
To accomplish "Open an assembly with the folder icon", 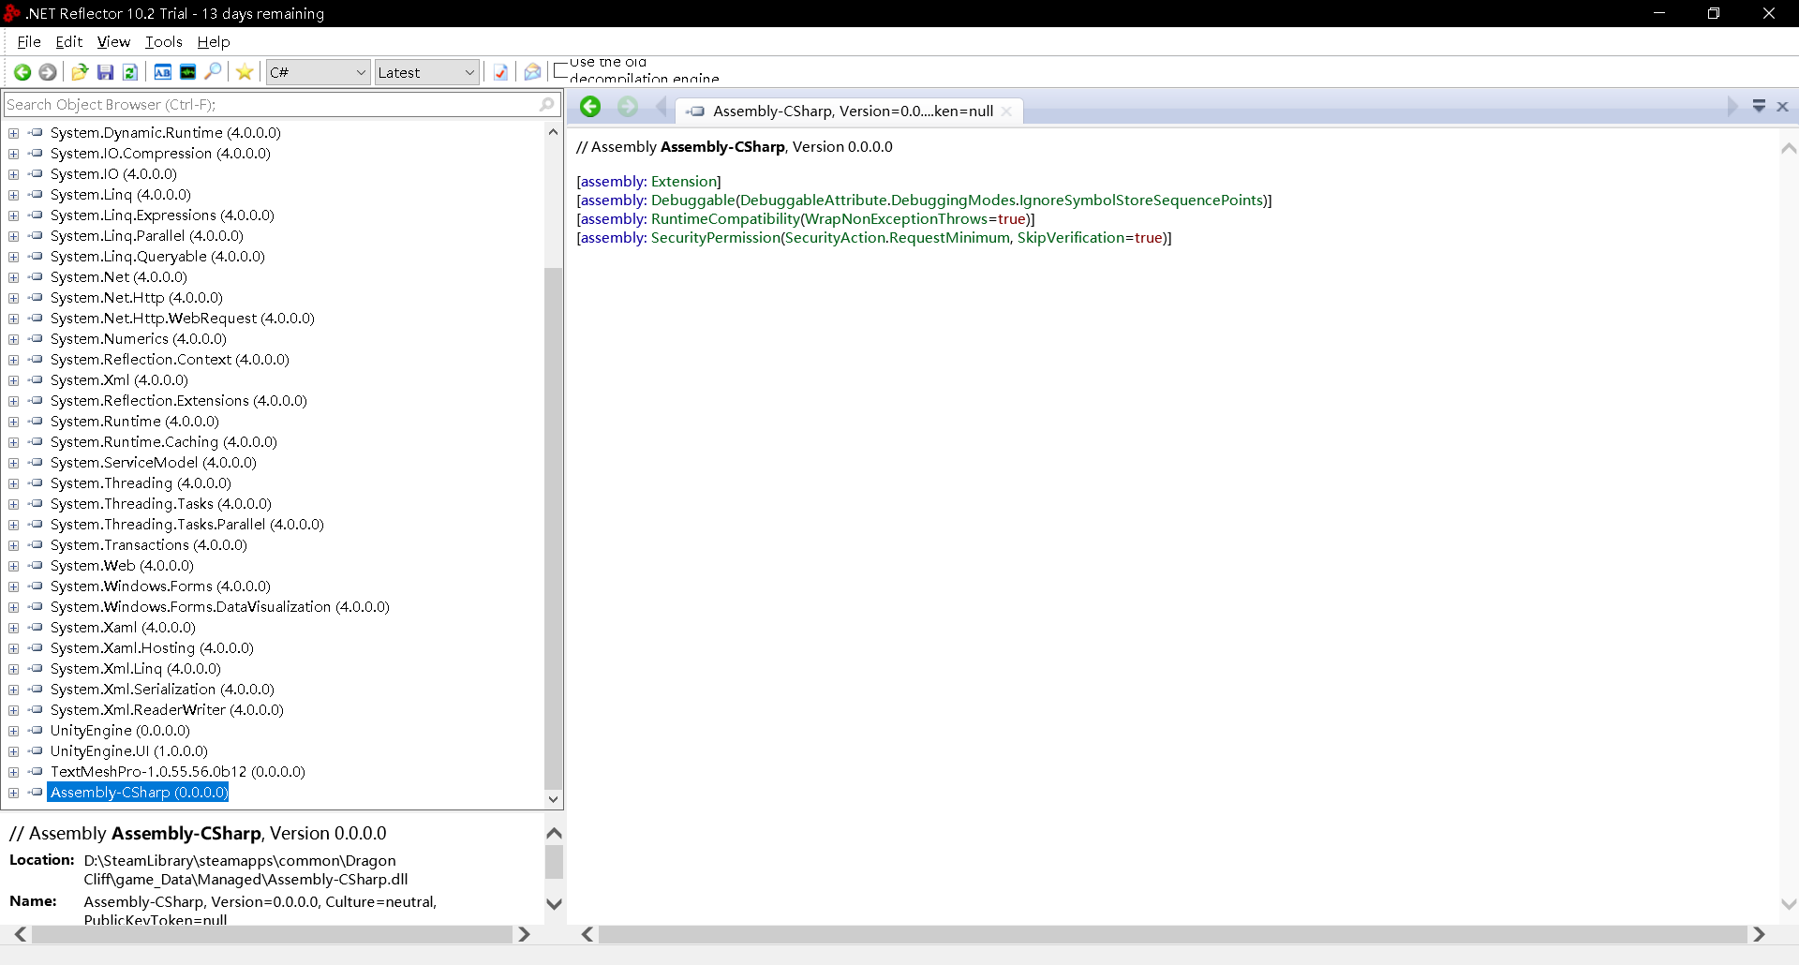I will tap(80, 72).
